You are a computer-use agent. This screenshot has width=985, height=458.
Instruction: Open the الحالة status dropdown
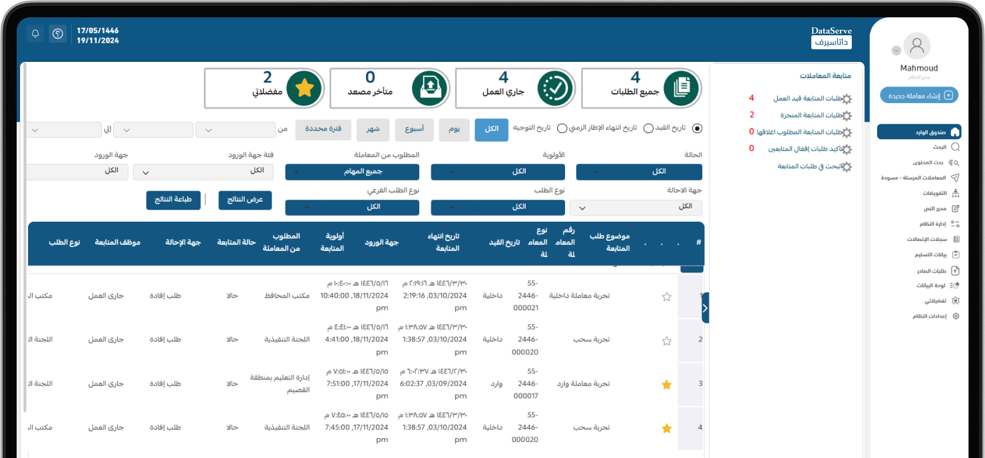(x=638, y=172)
